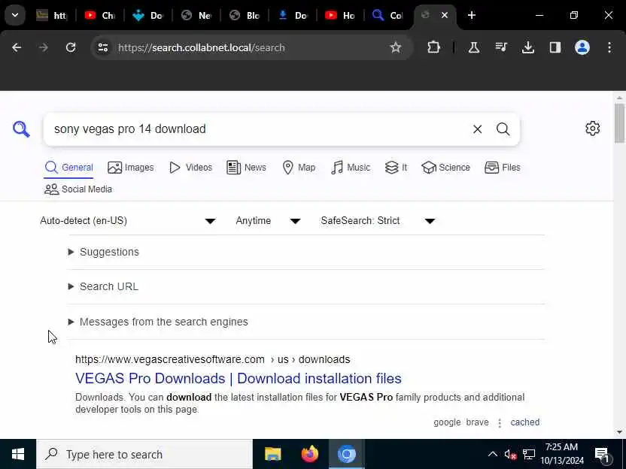
Task: Click the muted volume tray icon
Action: pyautogui.click(x=510, y=454)
